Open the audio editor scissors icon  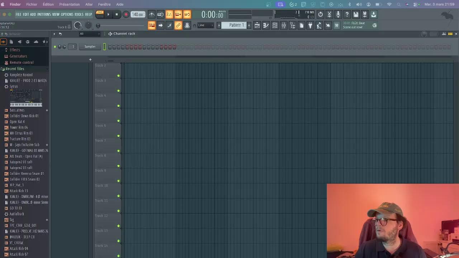329,14
